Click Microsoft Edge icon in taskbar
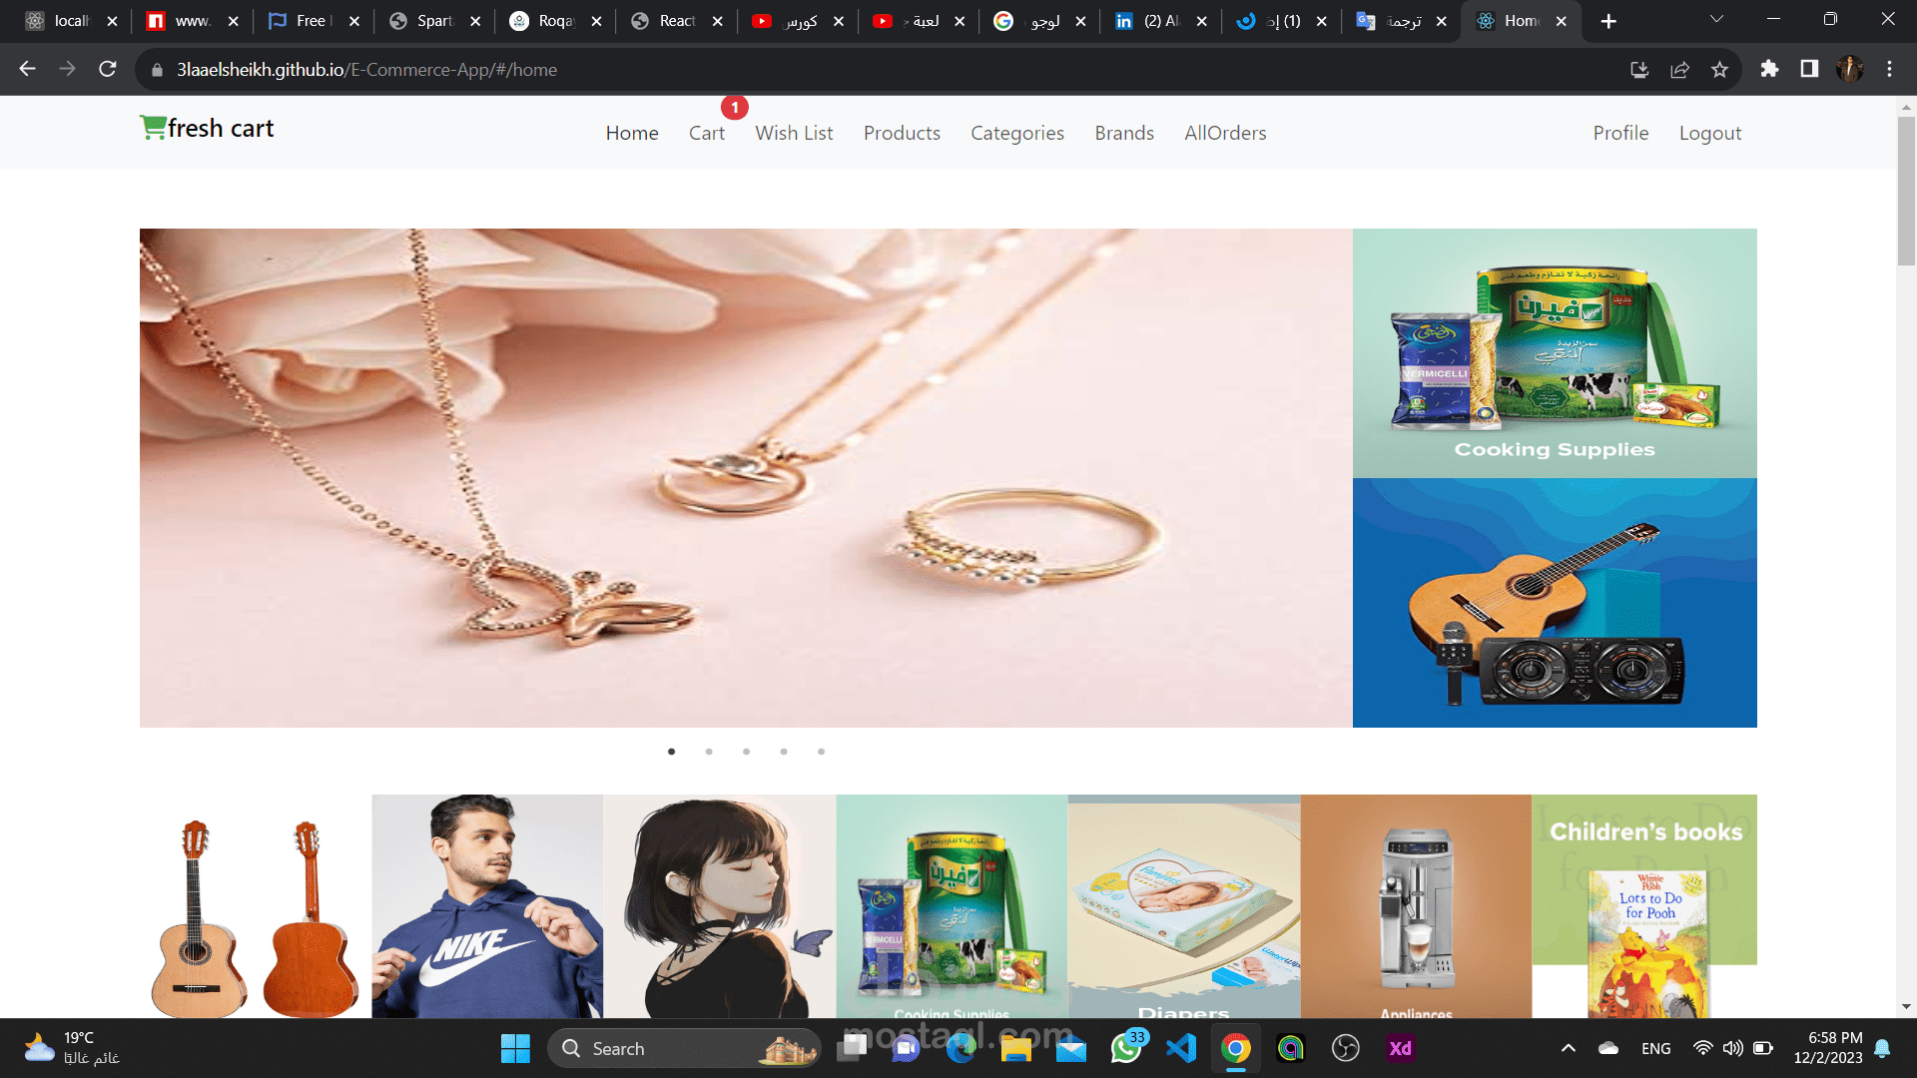This screenshot has width=1917, height=1078. [x=960, y=1048]
